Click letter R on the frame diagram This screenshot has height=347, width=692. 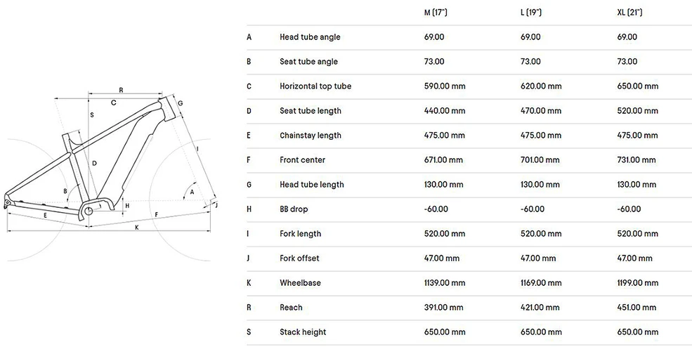pyautogui.click(x=121, y=91)
